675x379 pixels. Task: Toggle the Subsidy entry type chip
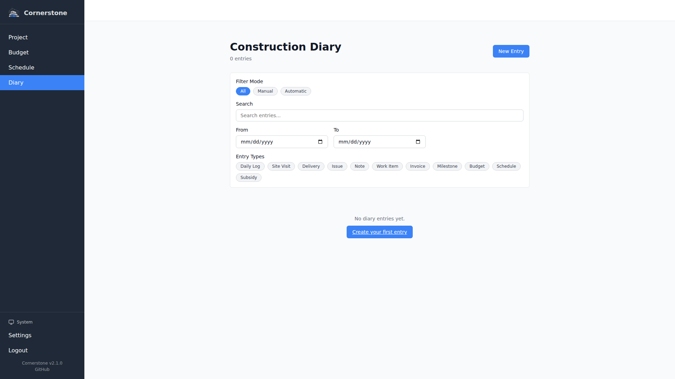pyautogui.click(x=249, y=178)
